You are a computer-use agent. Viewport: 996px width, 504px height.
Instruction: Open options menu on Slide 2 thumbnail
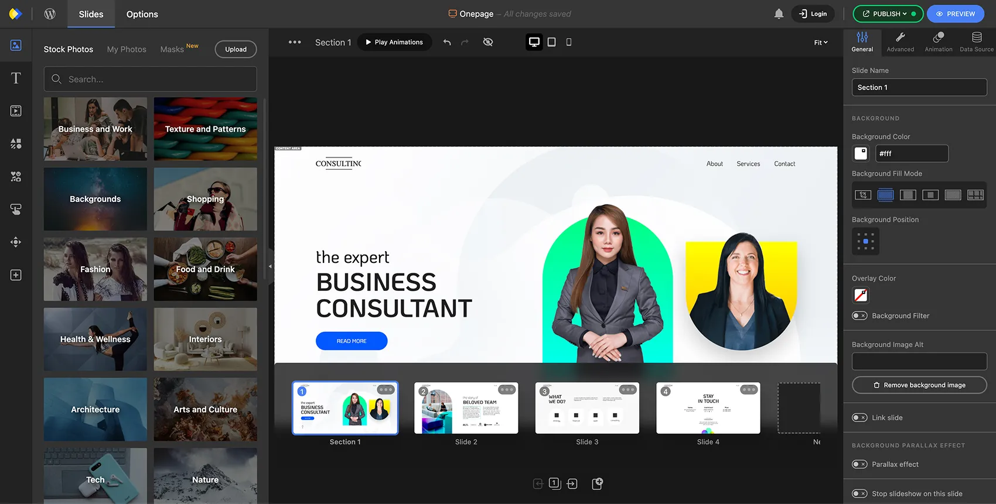tap(507, 390)
